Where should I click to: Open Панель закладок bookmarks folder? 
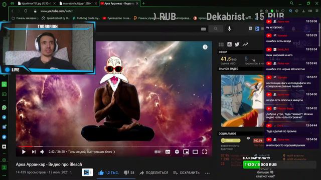(26, 18)
